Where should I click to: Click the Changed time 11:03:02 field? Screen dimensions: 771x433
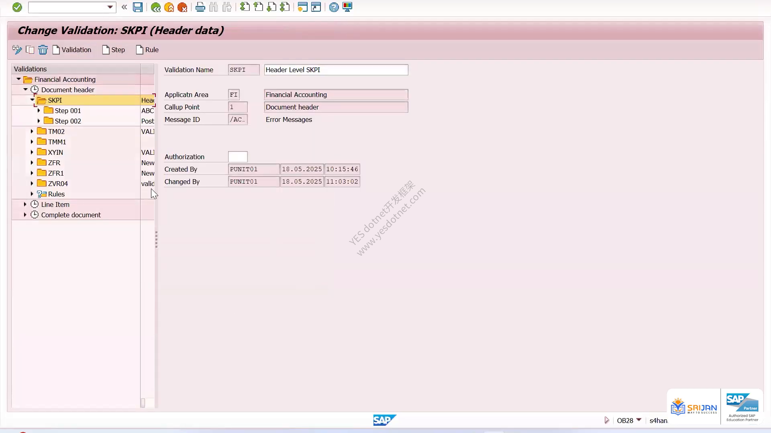click(x=342, y=182)
